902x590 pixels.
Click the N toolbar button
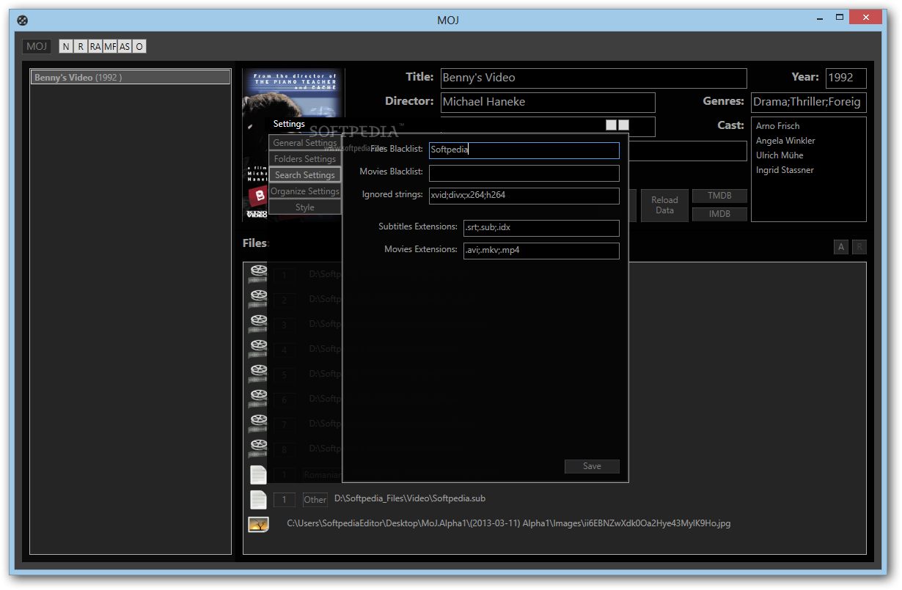(x=66, y=46)
